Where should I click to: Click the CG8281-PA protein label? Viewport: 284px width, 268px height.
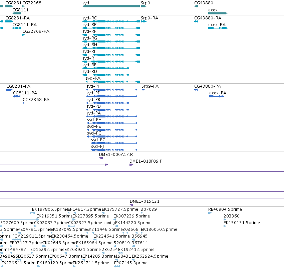coord(18,86)
